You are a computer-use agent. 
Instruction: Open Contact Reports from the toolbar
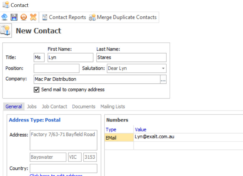pyautogui.click(x=64, y=17)
